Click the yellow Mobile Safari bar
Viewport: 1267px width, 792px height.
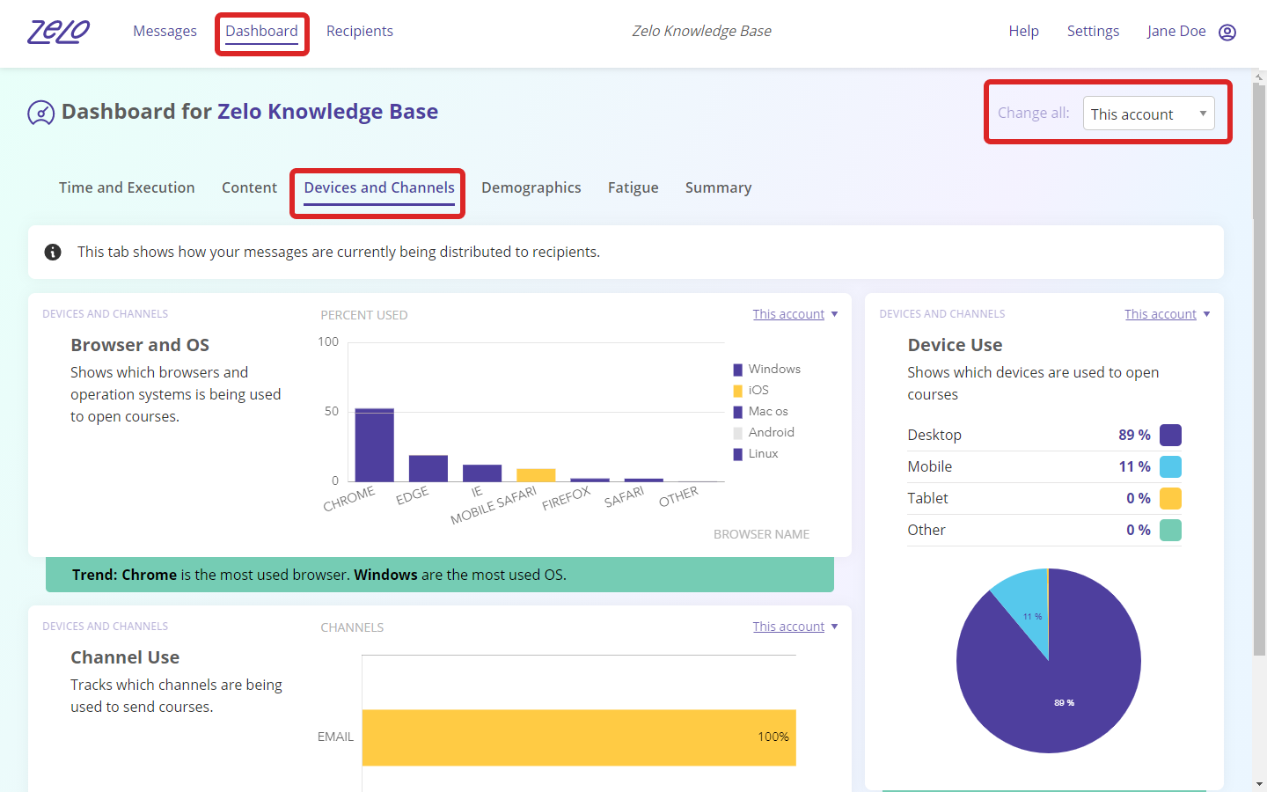536,475
